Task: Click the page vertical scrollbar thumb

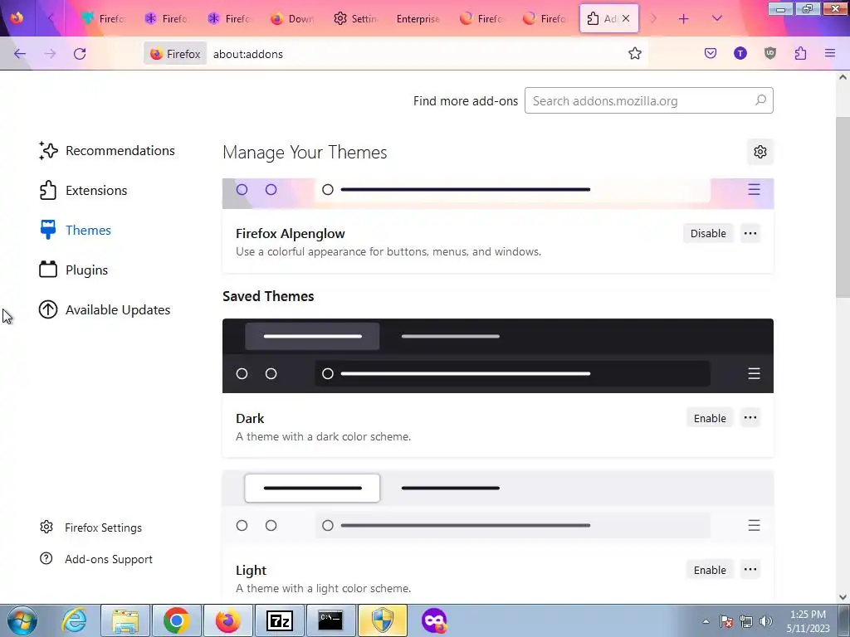Action: click(x=843, y=207)
